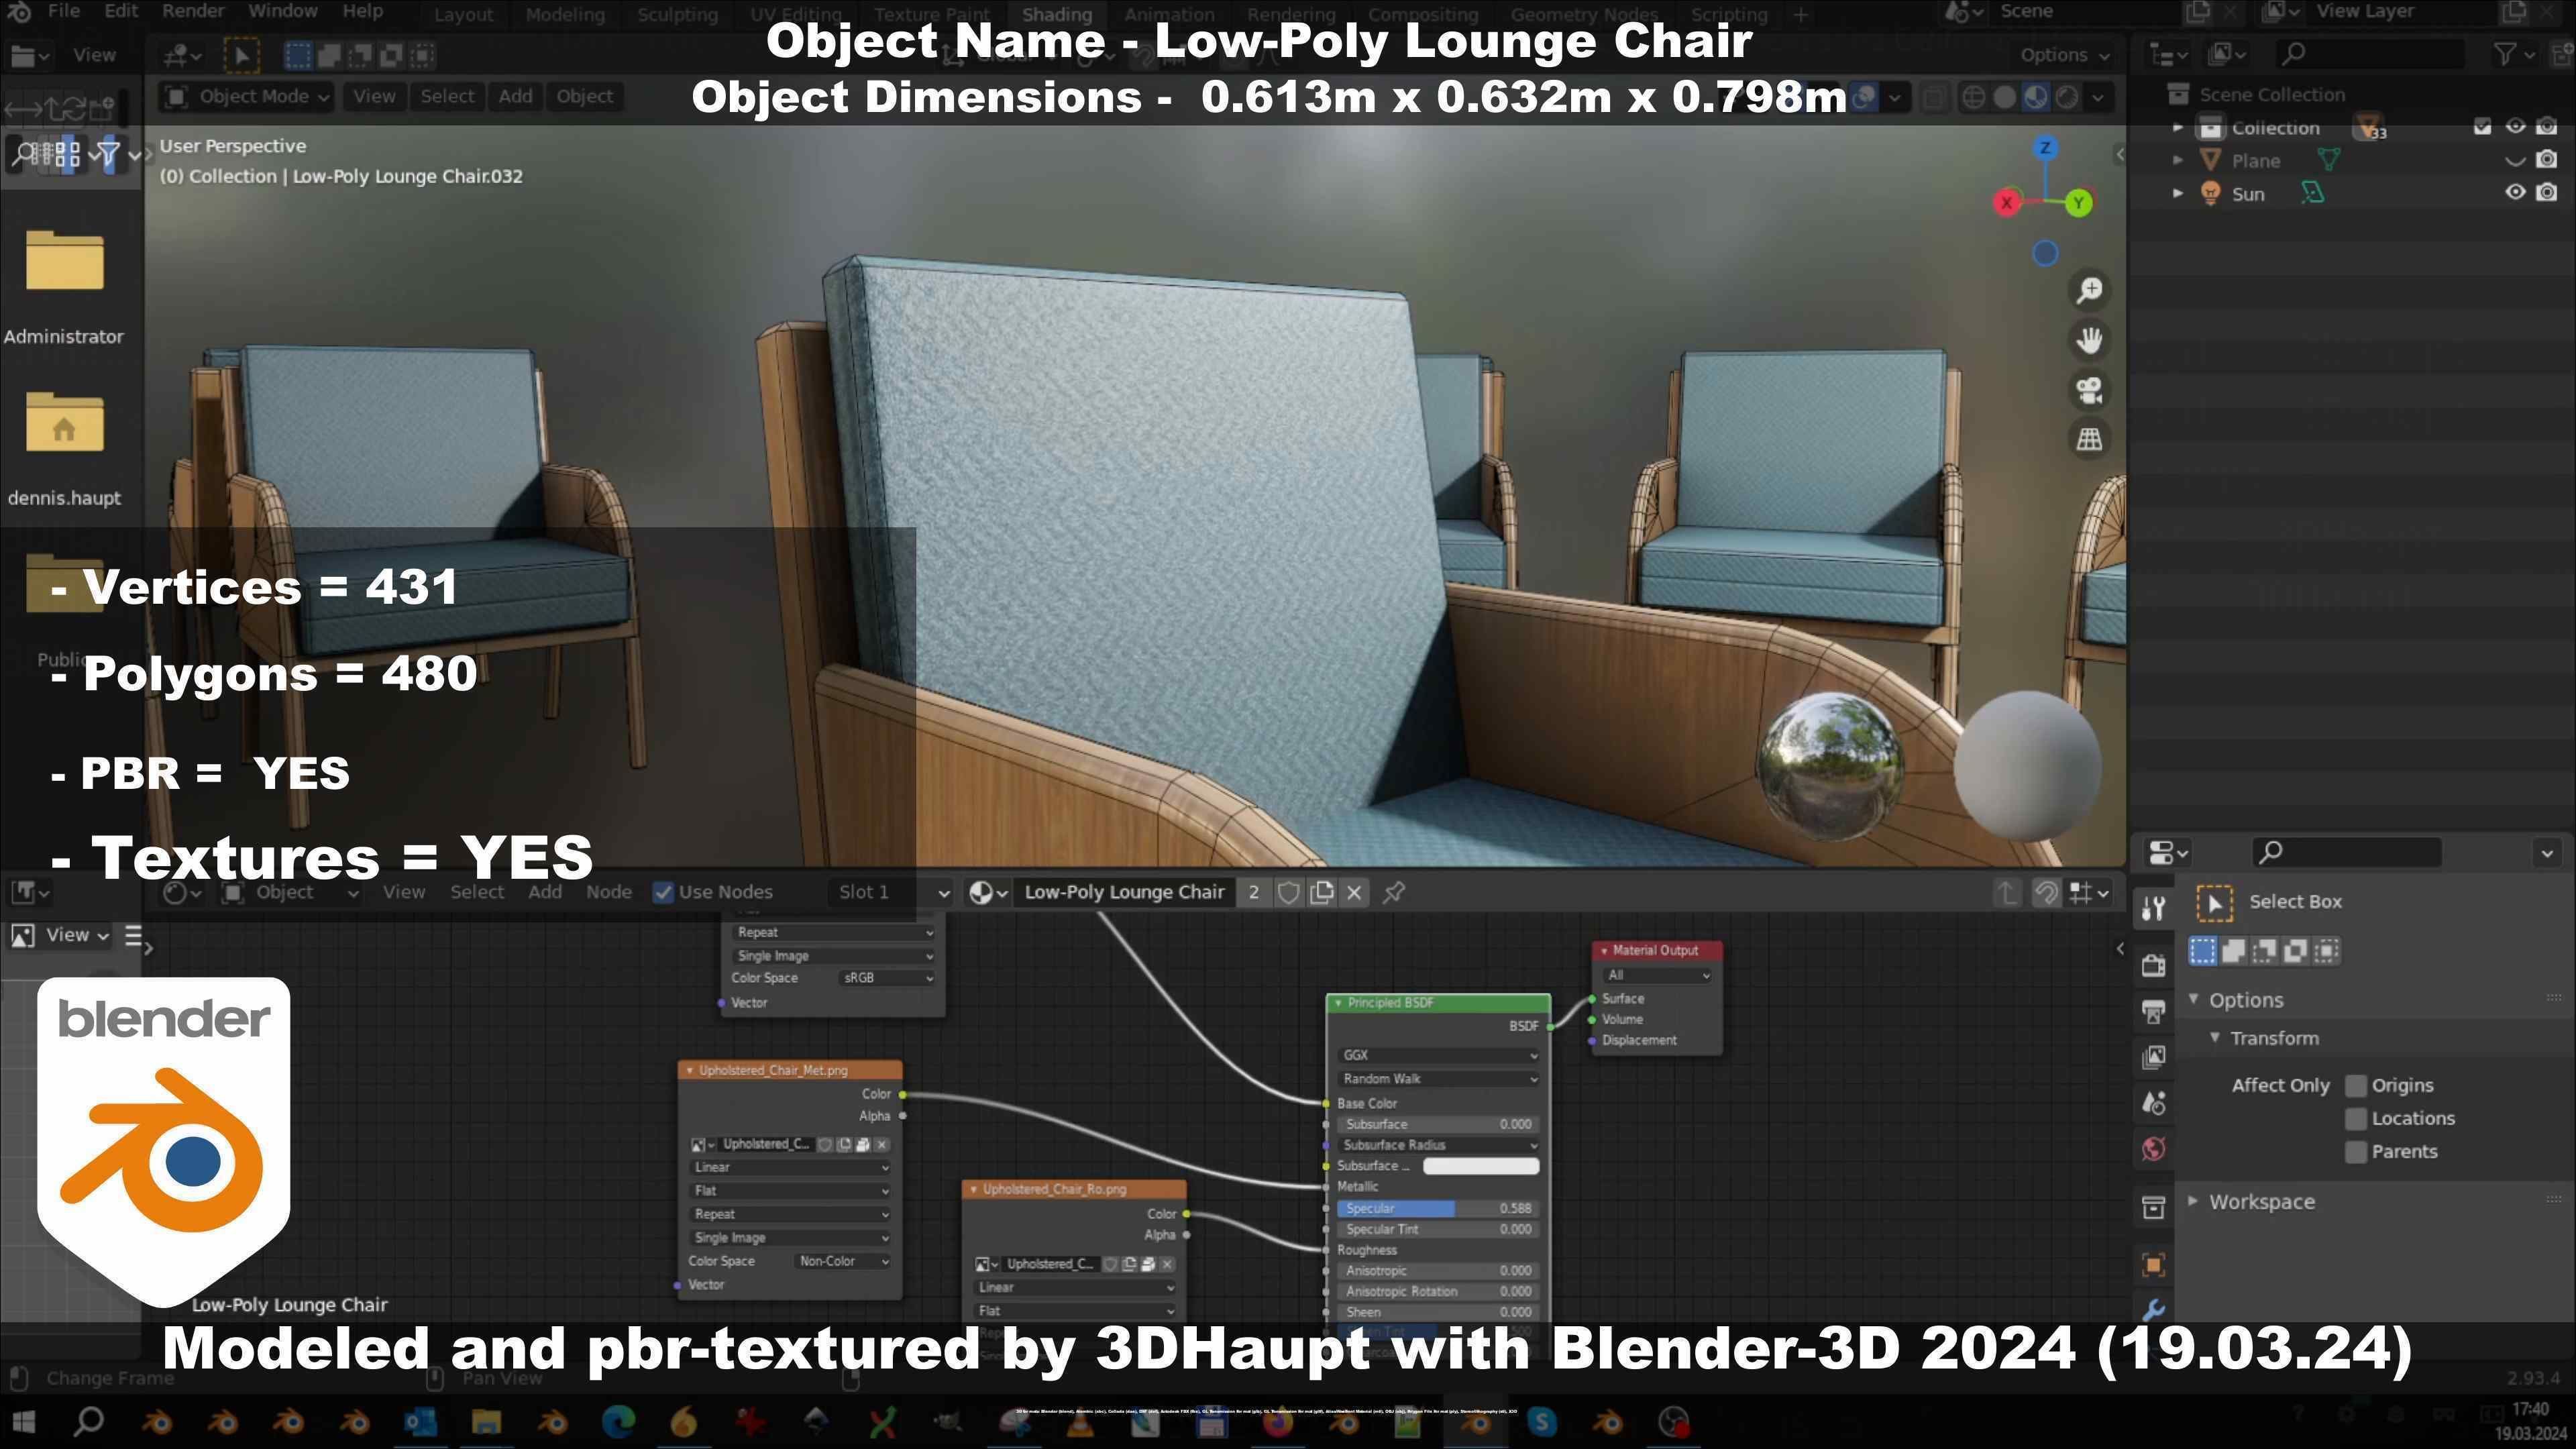Select Wireframe viewport shading icon
This screenshot has height=1449, width=2576.
click(x=1973, y=97)
